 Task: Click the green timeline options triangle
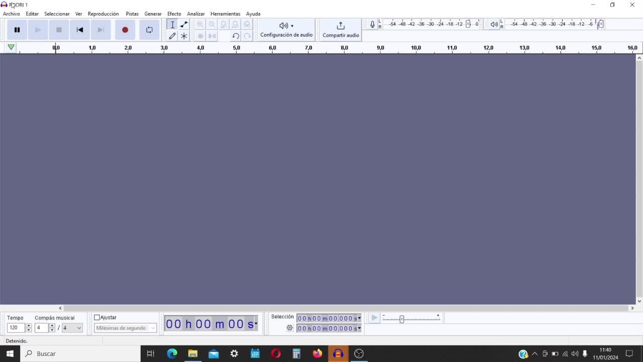click(x=11, y=47)
